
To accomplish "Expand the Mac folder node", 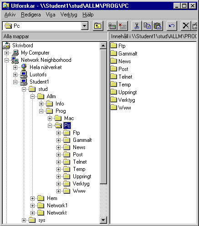I will coord(50,118).
